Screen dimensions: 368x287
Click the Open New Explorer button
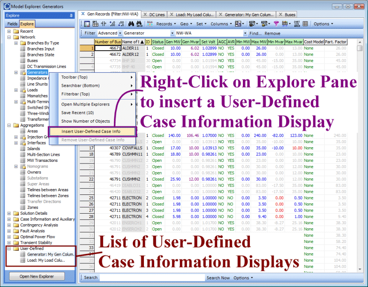pyautogui.click(x=37, y=276)
